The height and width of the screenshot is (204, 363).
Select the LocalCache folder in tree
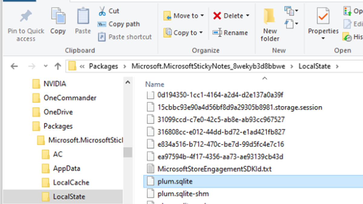pyautogui.click(x=71, y=183)
